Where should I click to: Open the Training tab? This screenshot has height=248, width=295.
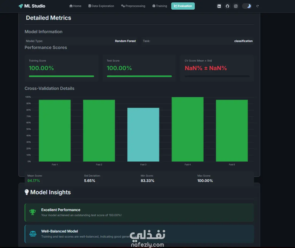tap(159, 6)
